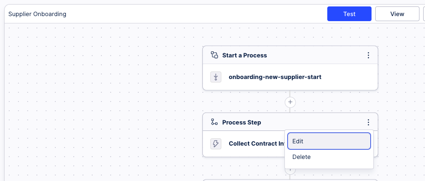Image resolution: width=425 pixels, height=181 pixels.
Task: Click the plus icon partly hidden under the menu
Action: 290,171
